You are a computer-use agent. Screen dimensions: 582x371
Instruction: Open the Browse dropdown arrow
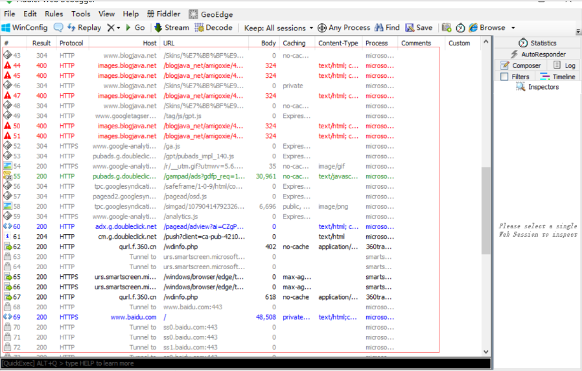[513, 28]
